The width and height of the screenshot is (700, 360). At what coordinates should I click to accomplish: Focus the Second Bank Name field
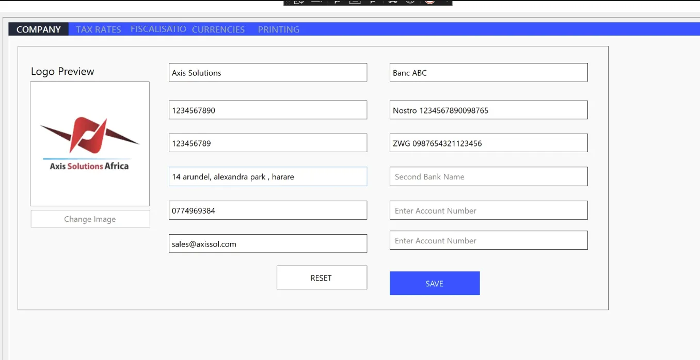click(x=489, y=176)
